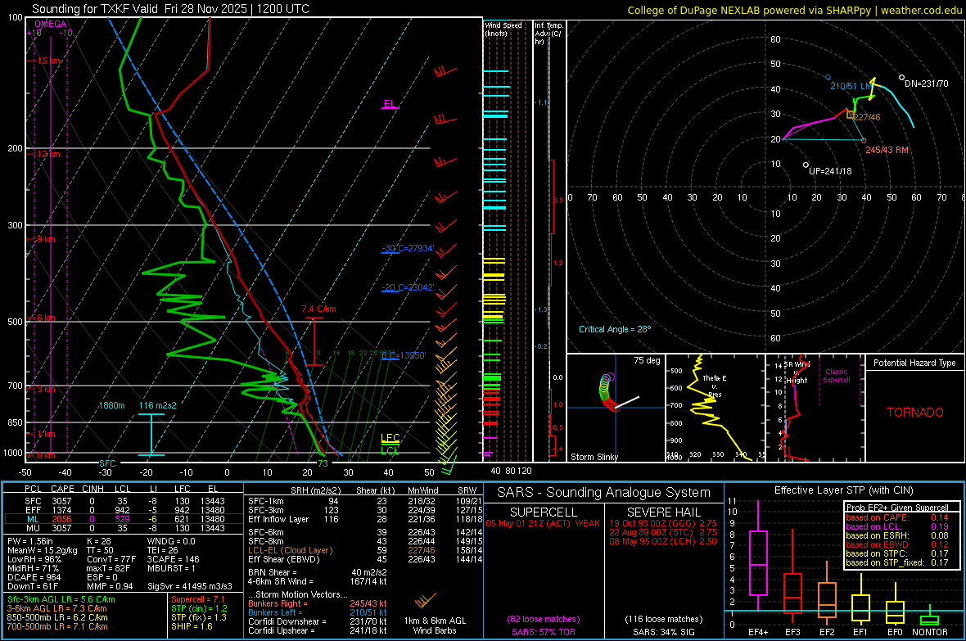Click the green LCL level label

tap(390, 450)
